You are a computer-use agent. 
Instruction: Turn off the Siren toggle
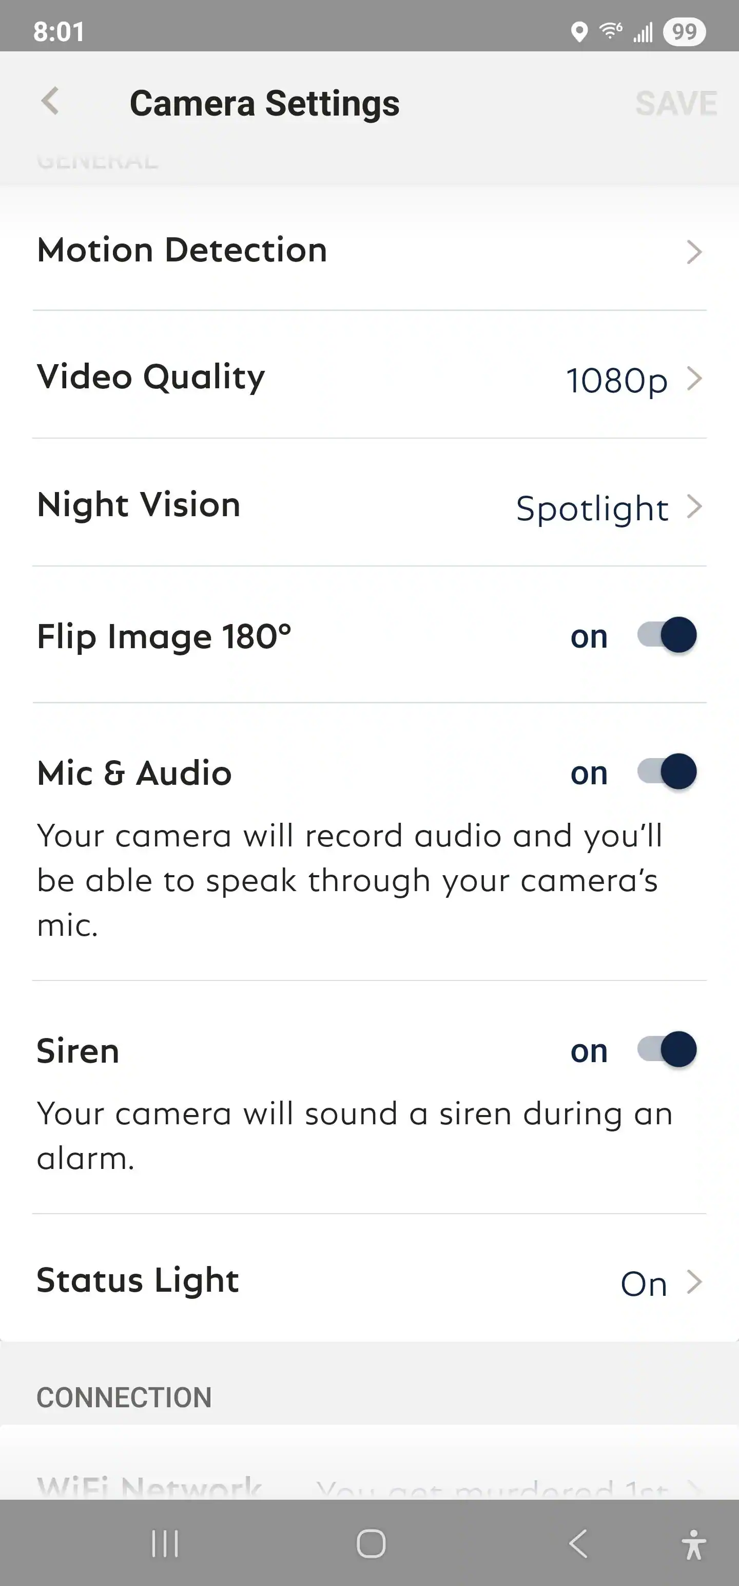667,1049
